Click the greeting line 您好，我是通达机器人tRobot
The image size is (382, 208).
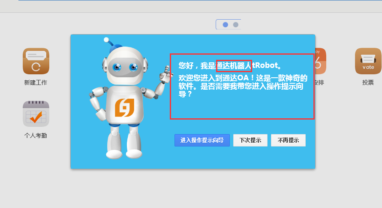click(x=231, y=65)
